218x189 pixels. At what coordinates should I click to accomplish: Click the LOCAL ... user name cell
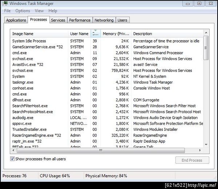click(x=78, y=118)
